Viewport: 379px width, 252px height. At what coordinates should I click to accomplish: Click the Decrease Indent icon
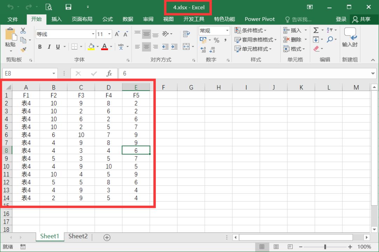[x=165, y=47]
